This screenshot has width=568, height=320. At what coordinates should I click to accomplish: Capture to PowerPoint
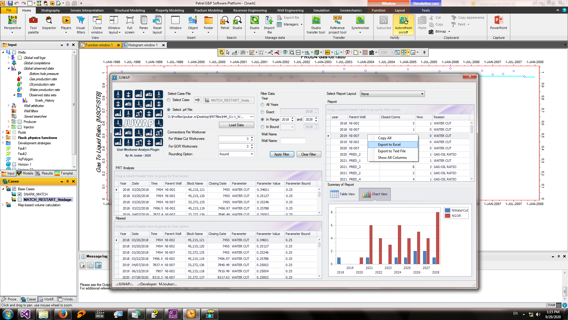coord(498,24)
